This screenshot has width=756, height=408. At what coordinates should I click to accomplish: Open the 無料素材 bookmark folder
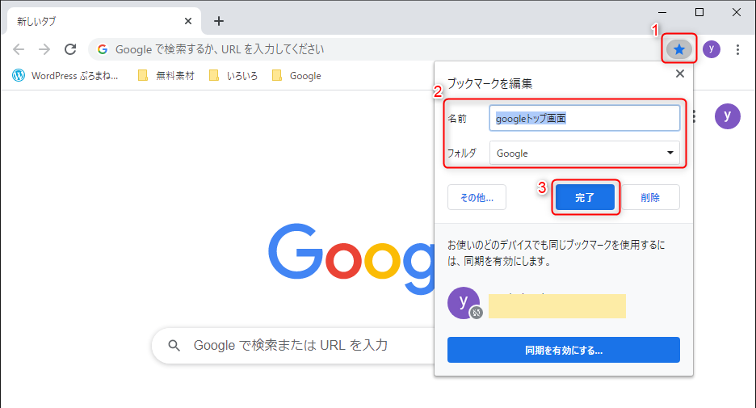coord(166,76)
